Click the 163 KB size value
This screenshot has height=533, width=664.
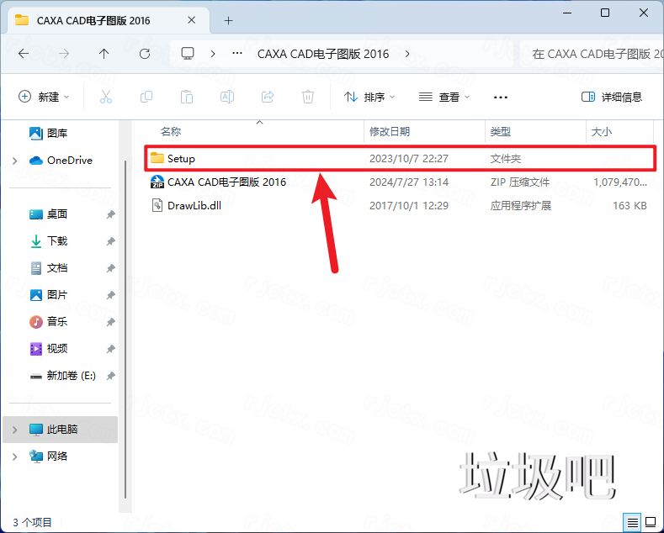[629, 206]
